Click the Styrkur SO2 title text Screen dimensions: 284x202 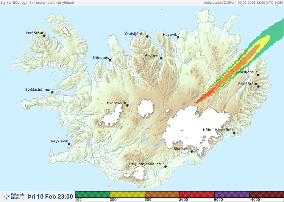37,3
